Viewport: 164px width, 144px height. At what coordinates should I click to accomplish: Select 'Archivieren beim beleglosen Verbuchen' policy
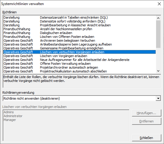coord(79,41)
